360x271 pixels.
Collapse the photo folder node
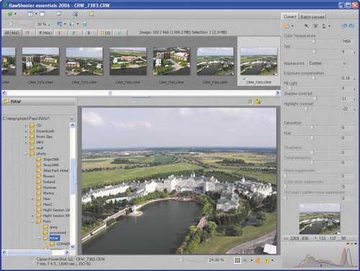click(x=26, y=154)
